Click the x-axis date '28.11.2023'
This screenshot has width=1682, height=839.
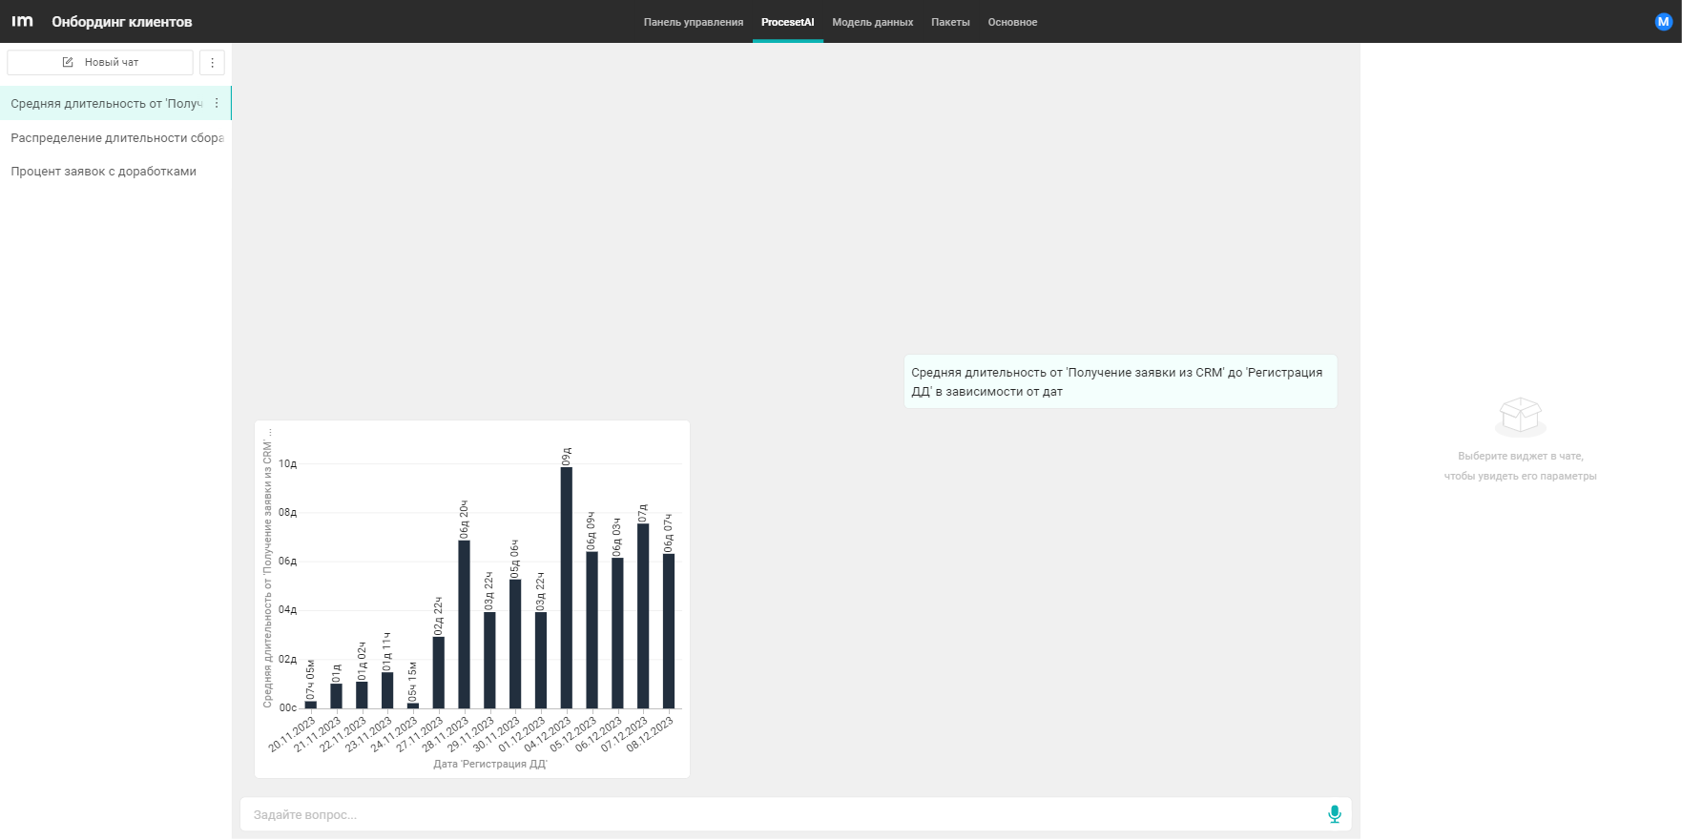(x=446, y=733)
